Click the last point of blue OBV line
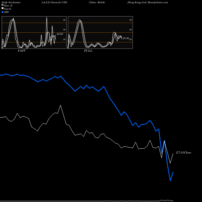 click(173, 172)
